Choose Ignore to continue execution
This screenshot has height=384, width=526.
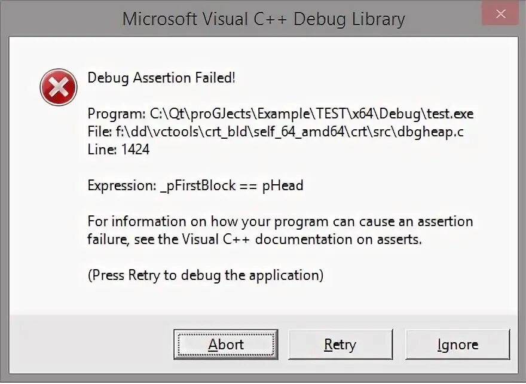(457, 345)
